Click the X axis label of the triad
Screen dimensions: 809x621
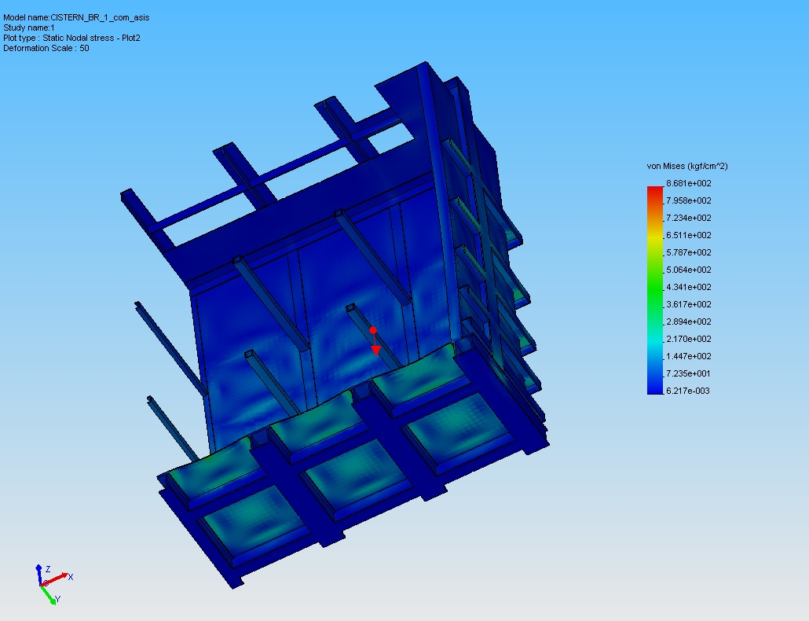(x=71, y=577)
